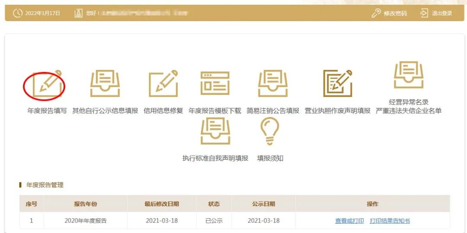Click 退出登录 text to log out

coord(442,13)
